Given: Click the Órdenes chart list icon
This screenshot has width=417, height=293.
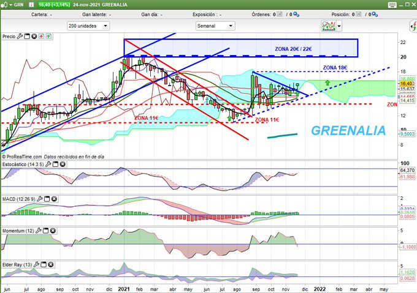Looking at the screenshot, I should 280,14.
